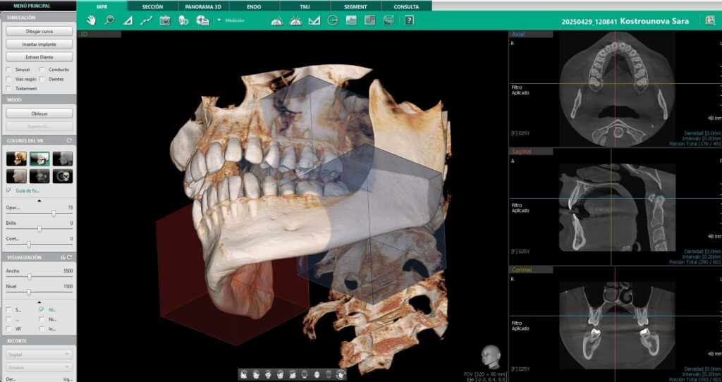The width and height of the screenshot is (722, 382).
Task: Click the camera capture icon
Action: 165,20
